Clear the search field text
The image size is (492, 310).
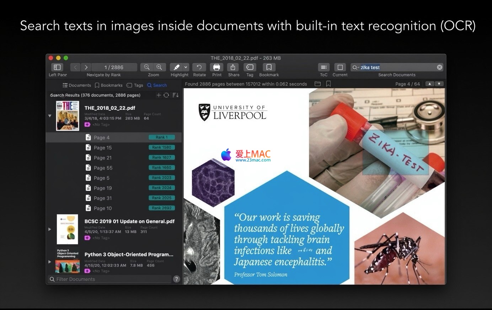click(x=439, y=67)
